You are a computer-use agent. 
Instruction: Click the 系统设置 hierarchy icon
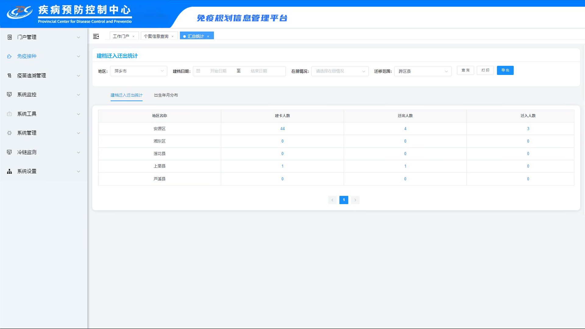click(9, 171)
